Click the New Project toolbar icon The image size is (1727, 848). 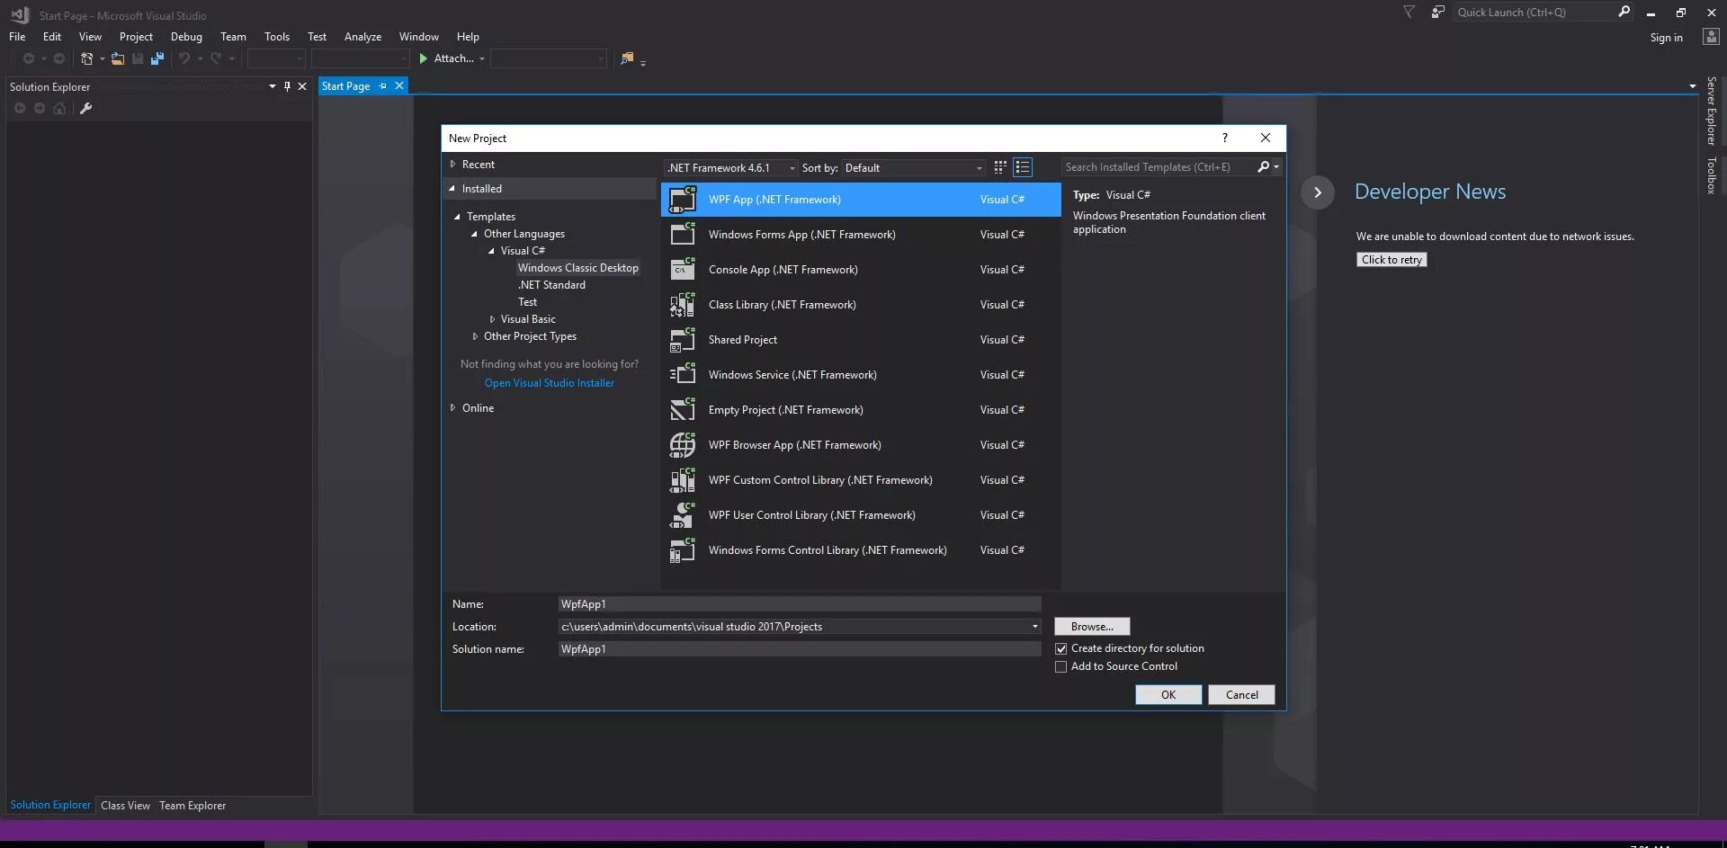click(86, 58)
